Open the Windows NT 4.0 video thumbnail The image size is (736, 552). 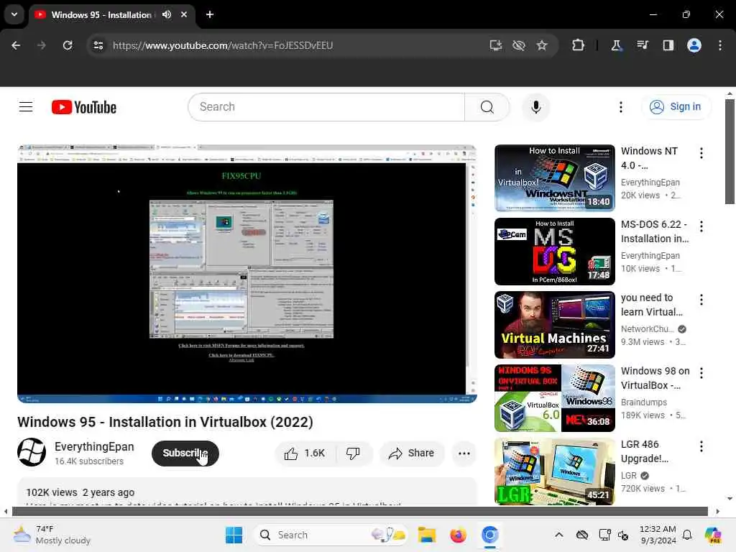point(554,178)
